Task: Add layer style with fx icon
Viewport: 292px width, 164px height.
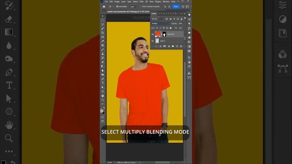Action: (x=161, y=46)
